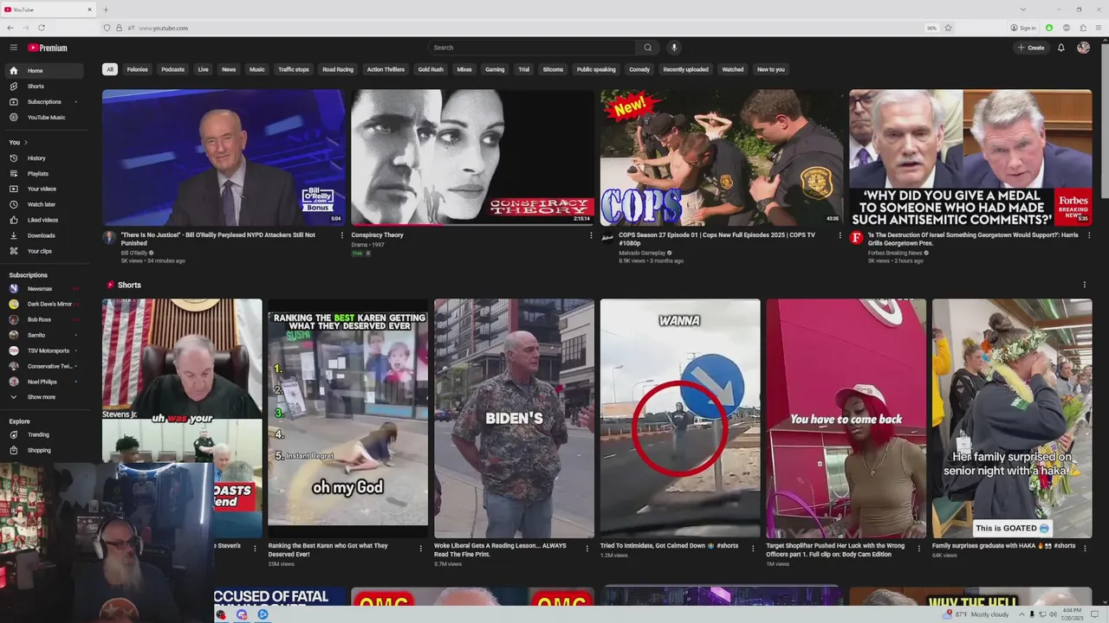
Task: Open the taskbar clock and date
Action: click(1071, 614)
